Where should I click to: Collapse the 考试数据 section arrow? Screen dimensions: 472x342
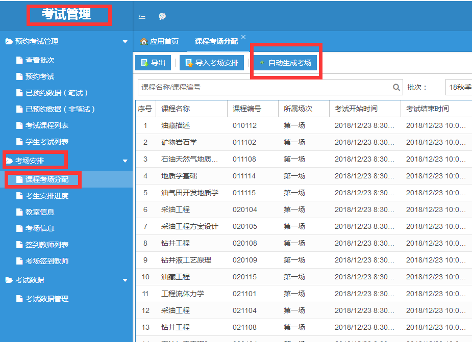tap(125, 280)
